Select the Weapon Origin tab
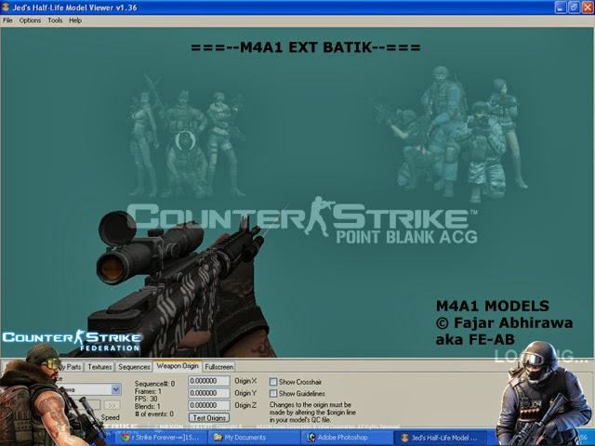This screenshot has width=595, height=446. (178, 366)
